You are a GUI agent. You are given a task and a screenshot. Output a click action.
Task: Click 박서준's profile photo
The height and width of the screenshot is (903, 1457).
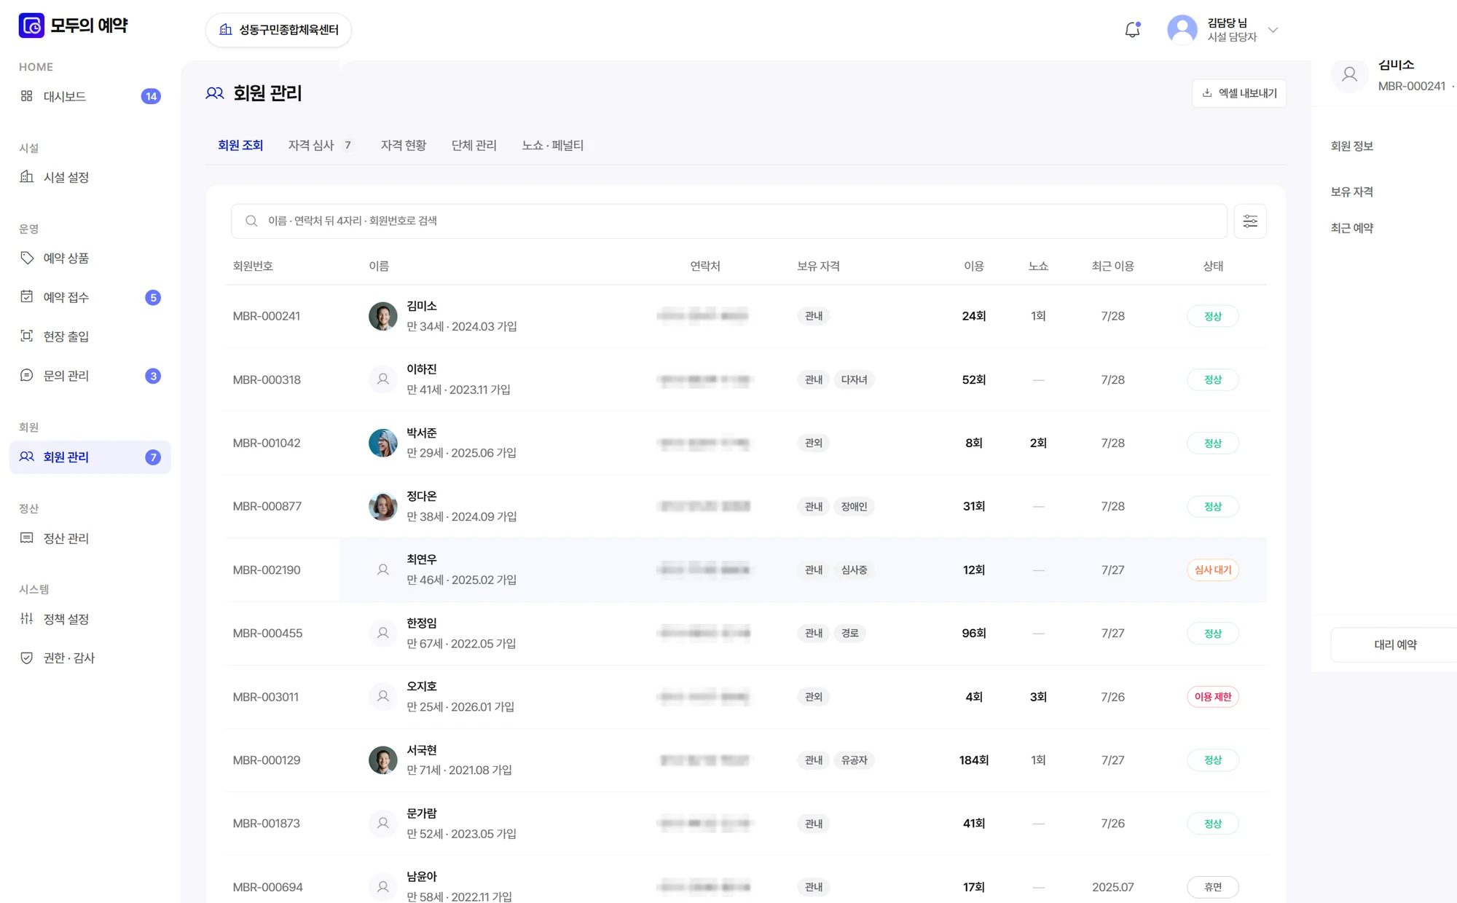383,443
